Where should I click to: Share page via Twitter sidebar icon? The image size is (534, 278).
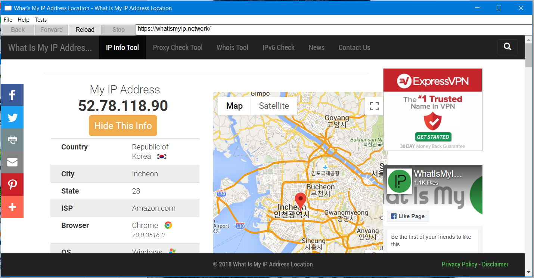(x=12, y=117)
